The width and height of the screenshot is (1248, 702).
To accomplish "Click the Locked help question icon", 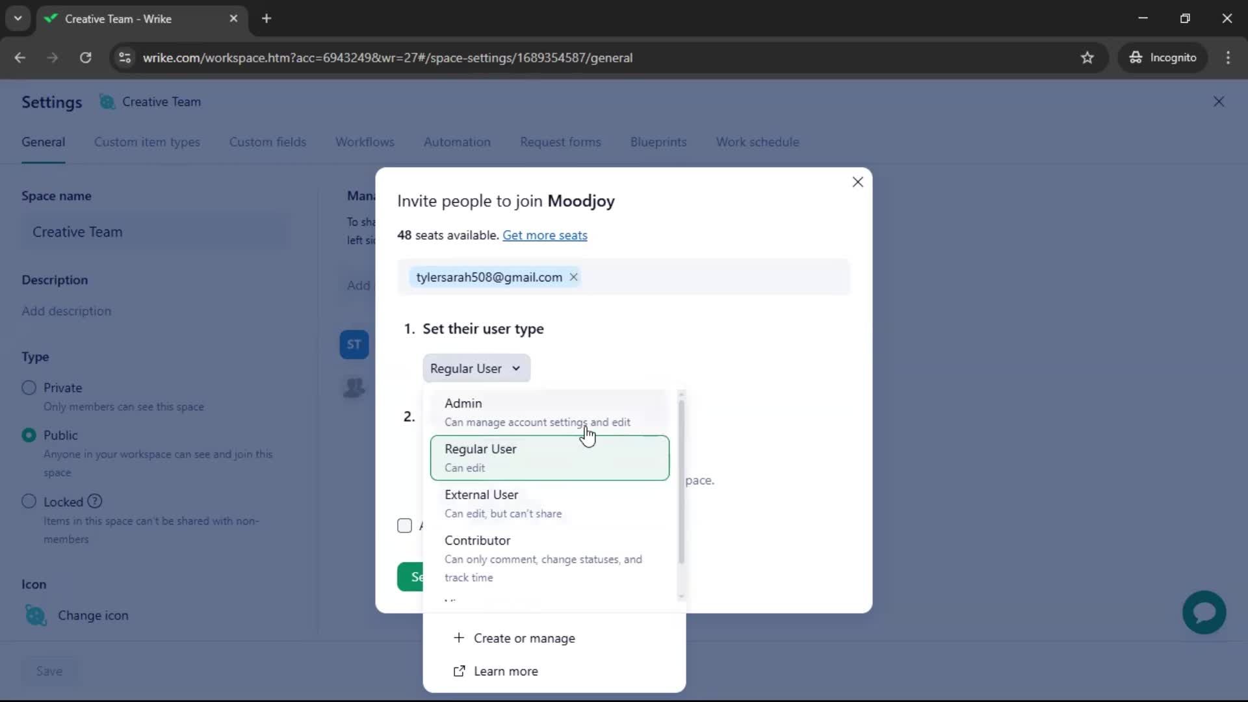I will pos(95,501).
